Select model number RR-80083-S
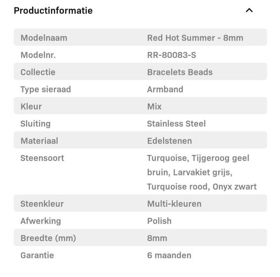 coord(171,55)
